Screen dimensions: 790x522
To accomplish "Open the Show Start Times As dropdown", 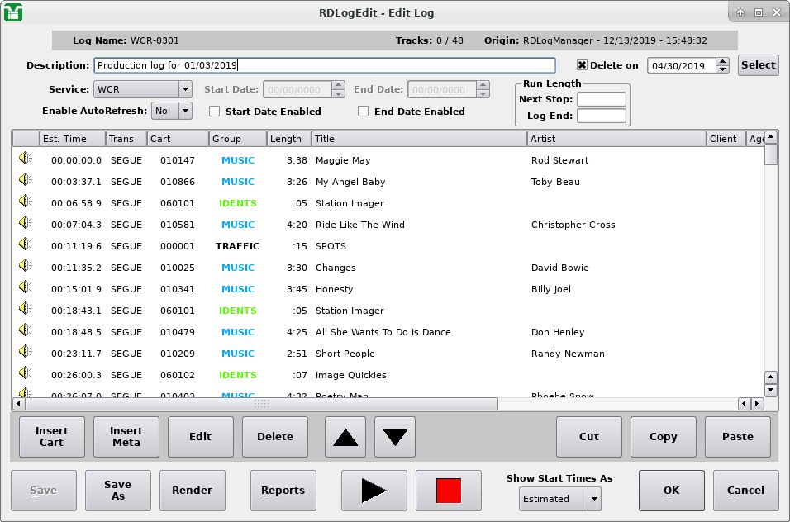I will pyautogui.click(x=559, y=498).
